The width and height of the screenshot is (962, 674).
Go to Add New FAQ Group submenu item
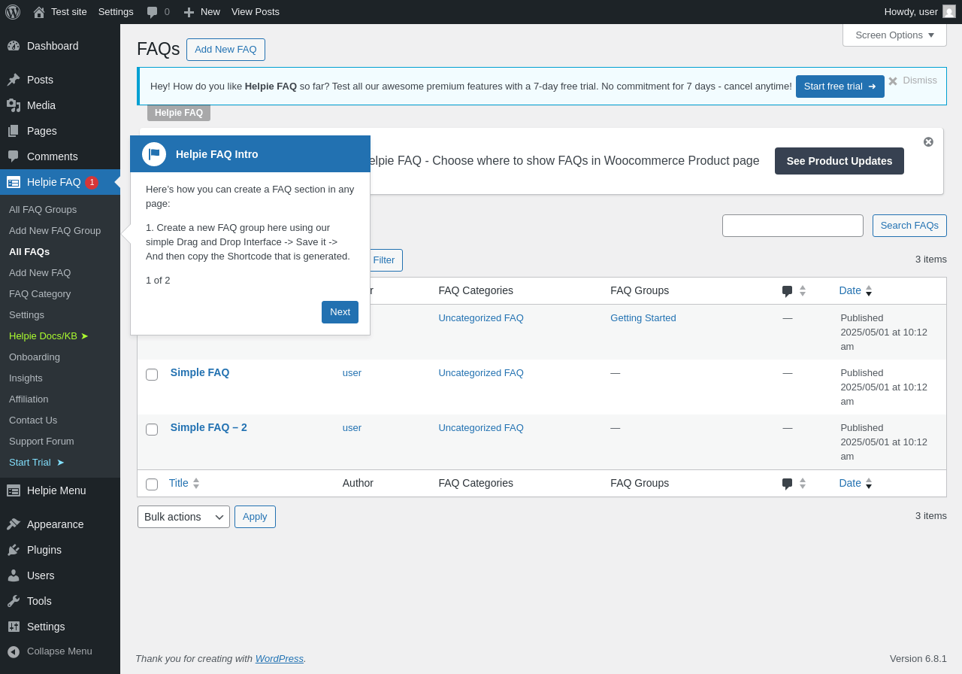pos(55,230)
